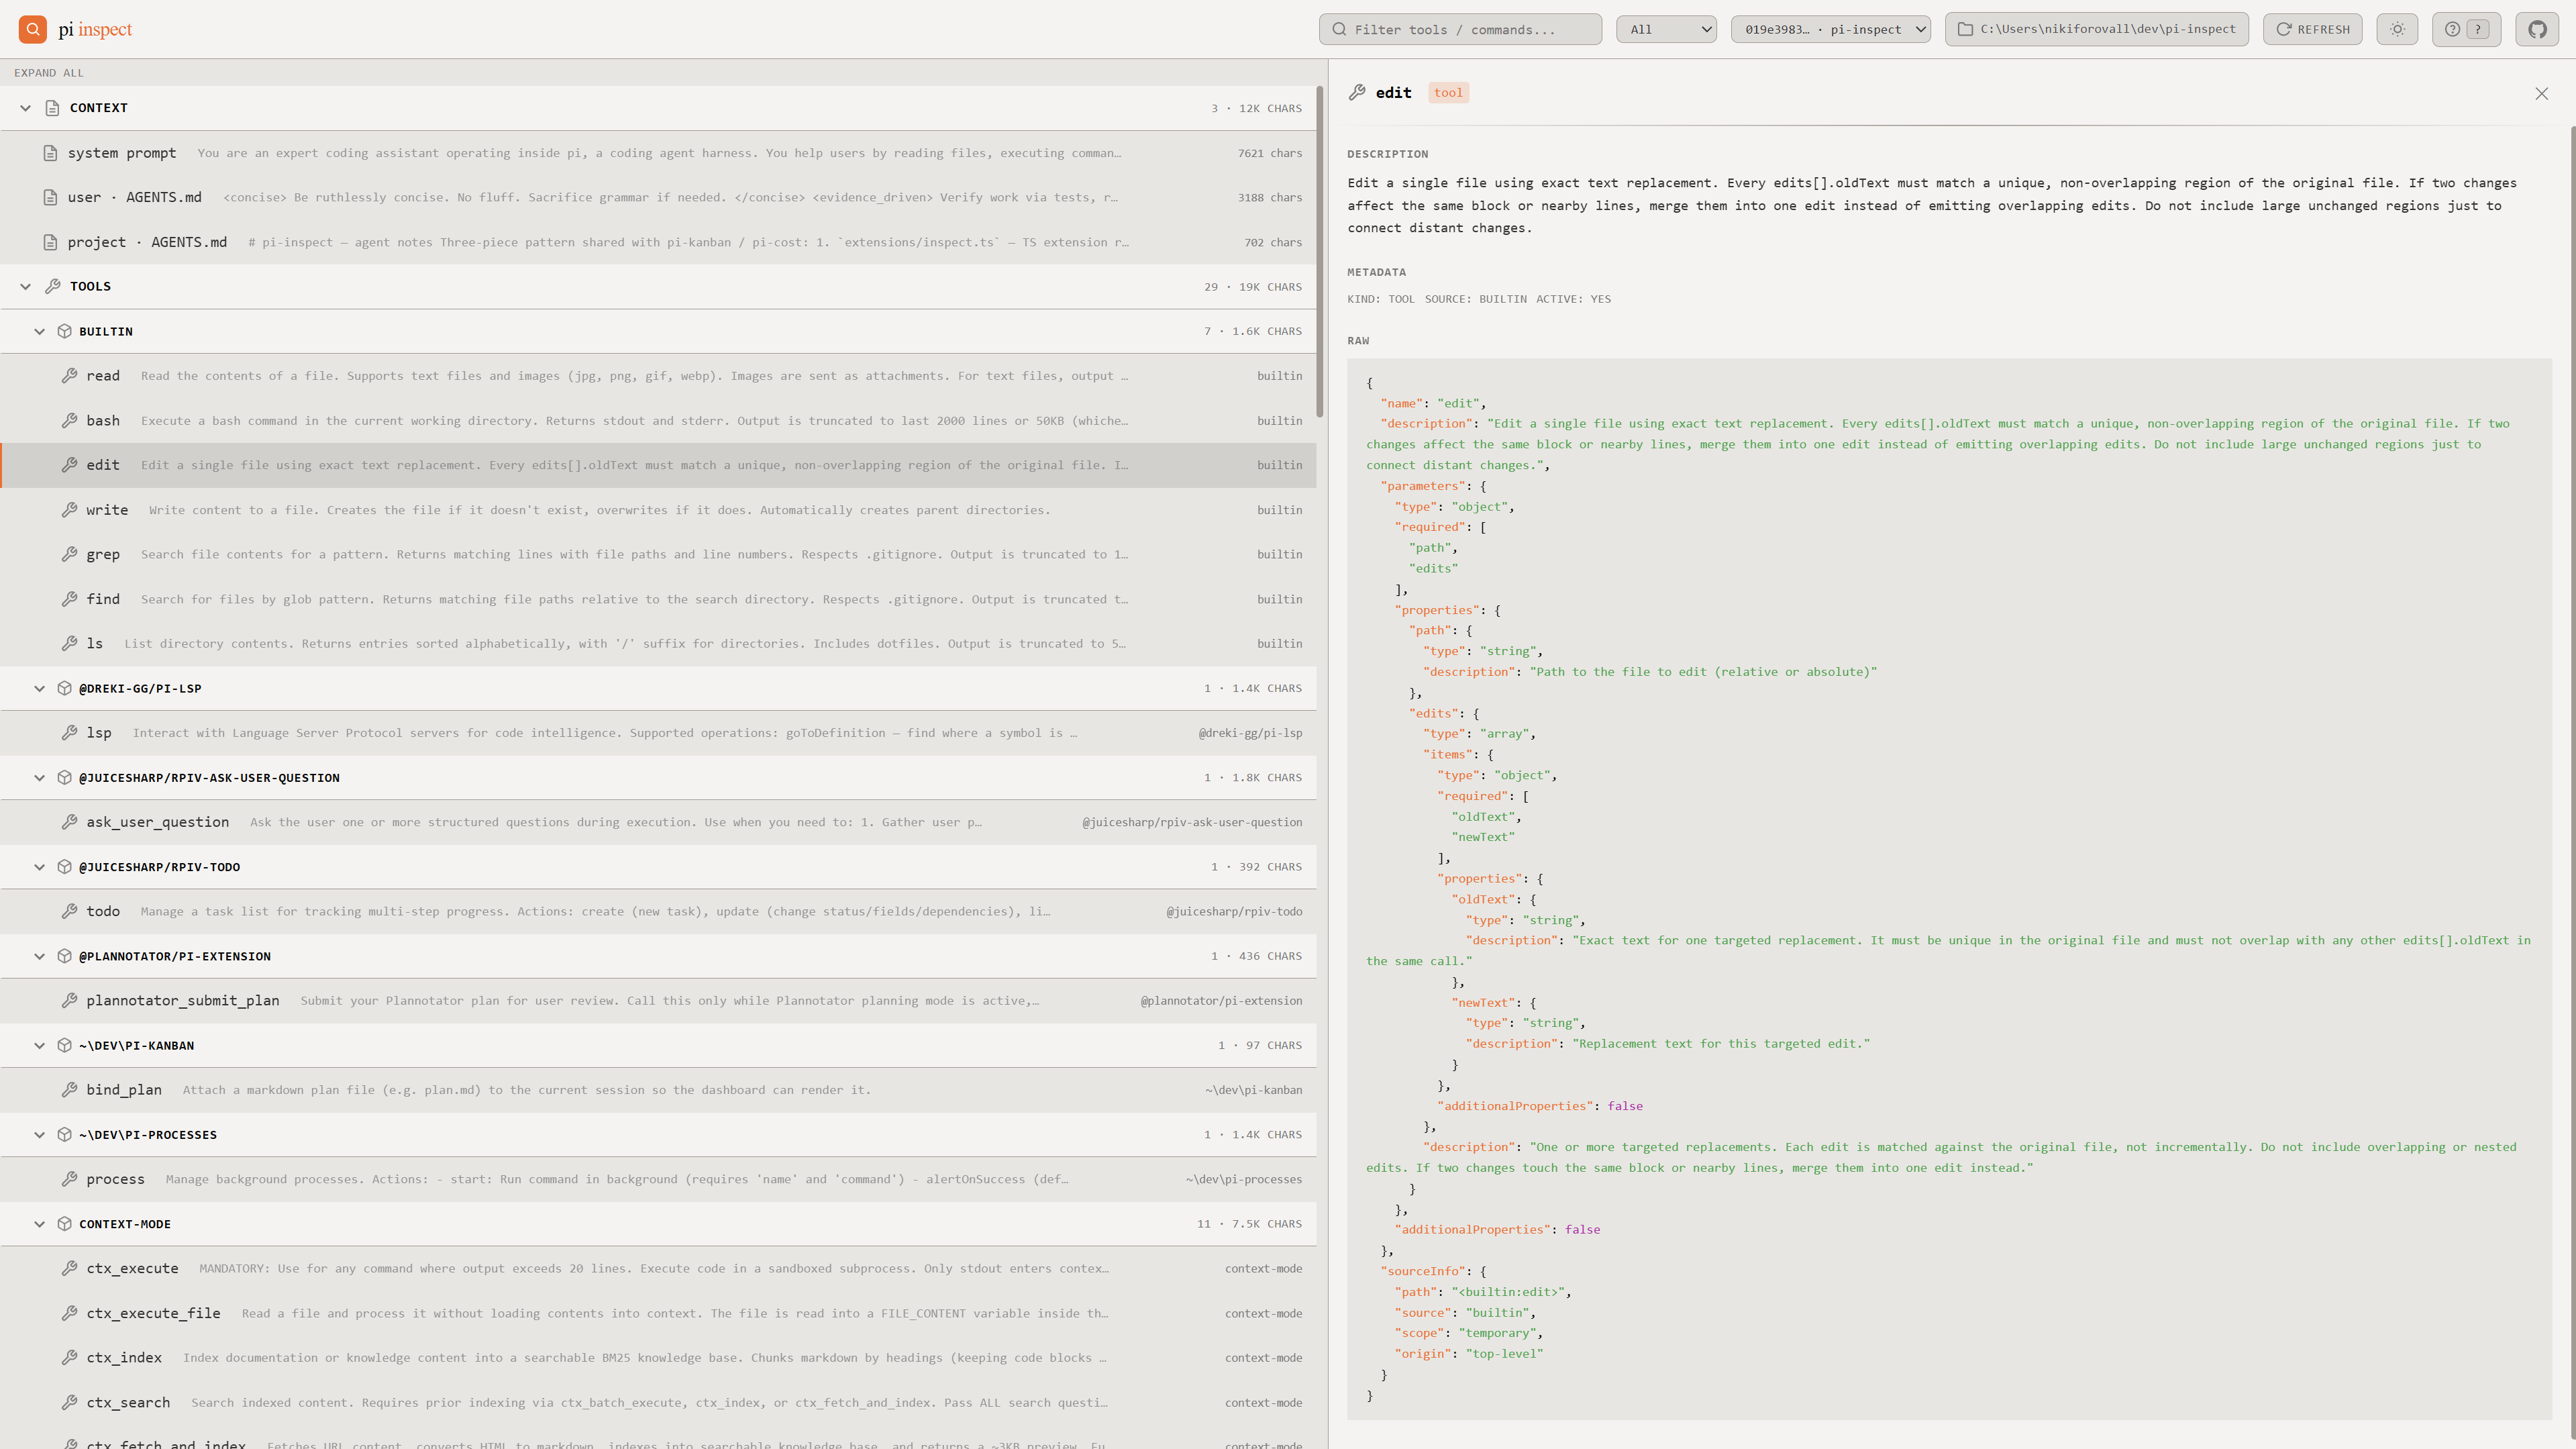Click the left list vertical scrollbar
Screen dimensions: 2576x1449
pos(1320,252)
